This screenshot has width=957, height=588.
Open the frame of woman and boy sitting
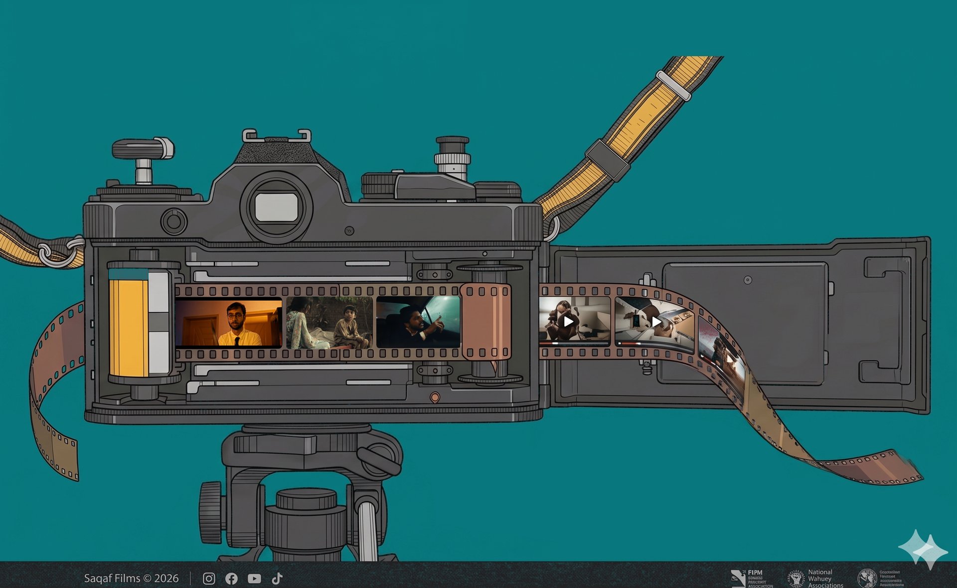[329, 323]
